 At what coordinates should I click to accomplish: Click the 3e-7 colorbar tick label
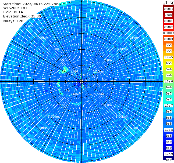(169, 99)
